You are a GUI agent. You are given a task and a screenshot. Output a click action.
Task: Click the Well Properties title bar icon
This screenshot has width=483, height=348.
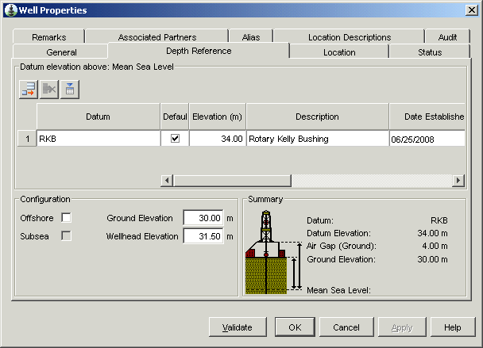[x=11, y=10]
